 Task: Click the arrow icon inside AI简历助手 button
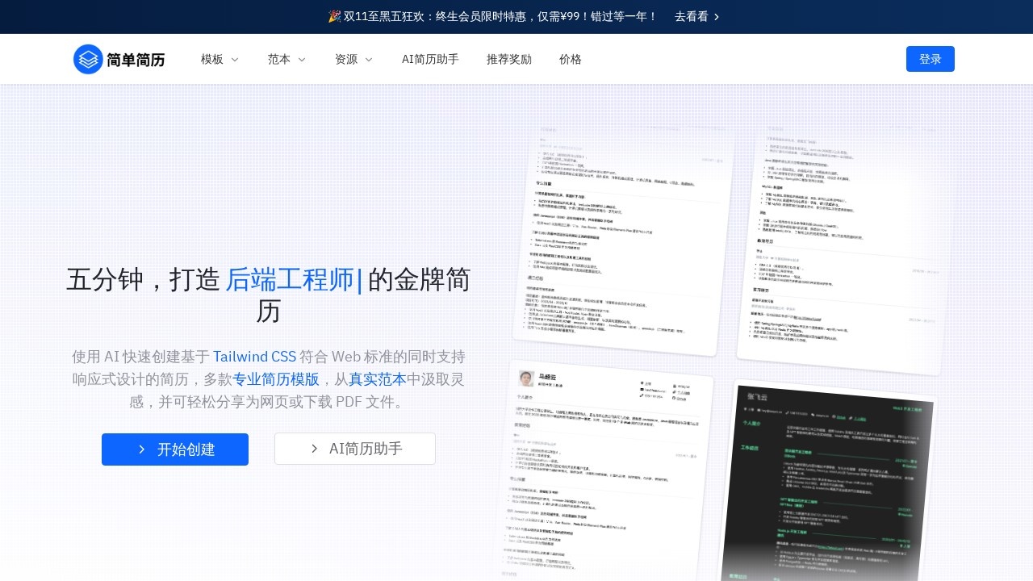[315, 449]
